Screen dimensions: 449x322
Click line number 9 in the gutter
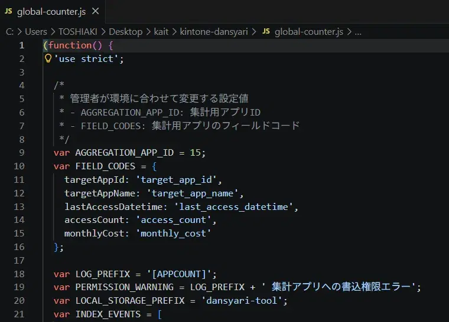point(22,152)
